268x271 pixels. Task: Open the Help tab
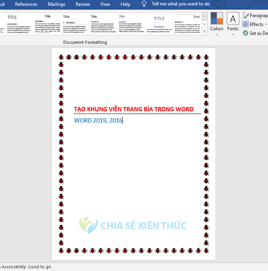125,4
